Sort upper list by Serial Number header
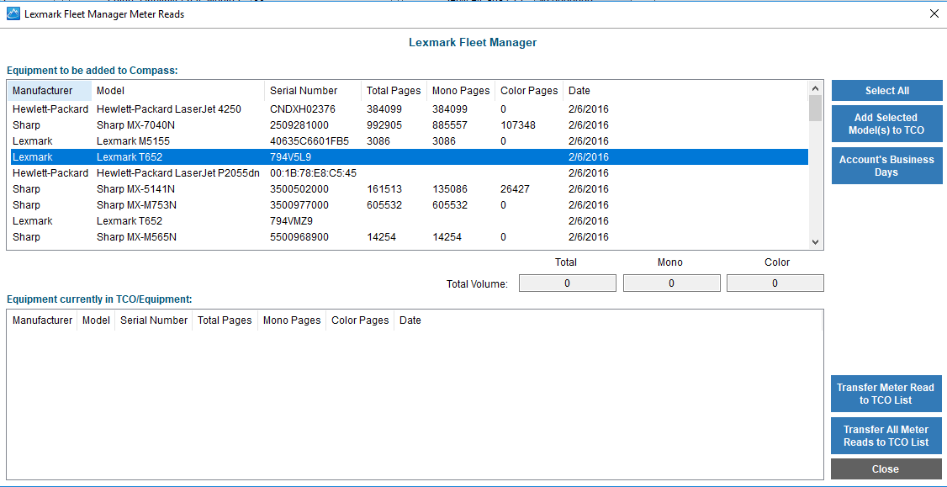 coord(313,91)
